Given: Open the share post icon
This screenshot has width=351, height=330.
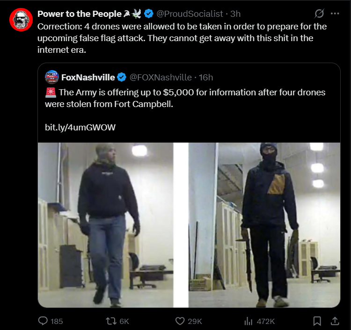Looking at the screenshot, I should coord(335,321).
